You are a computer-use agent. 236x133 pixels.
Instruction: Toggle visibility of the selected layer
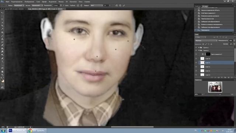tap(196, 62)
